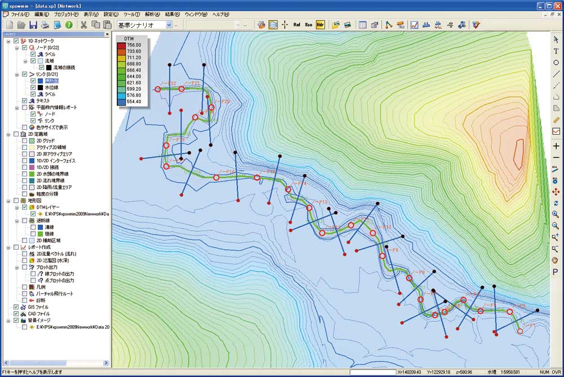
Task: Toggle the layers stack toolbar icon
Action: click(273, 25)
